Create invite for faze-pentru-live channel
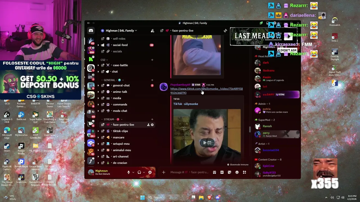Image resolution: width=360 pixels, height=202 pixels. [148, 125]
